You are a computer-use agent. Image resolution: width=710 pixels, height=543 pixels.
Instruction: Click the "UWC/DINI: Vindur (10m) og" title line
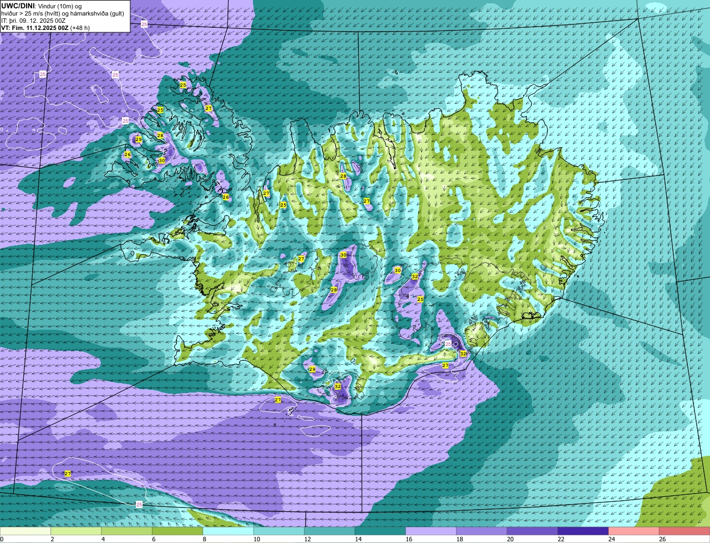click(42, 6)
